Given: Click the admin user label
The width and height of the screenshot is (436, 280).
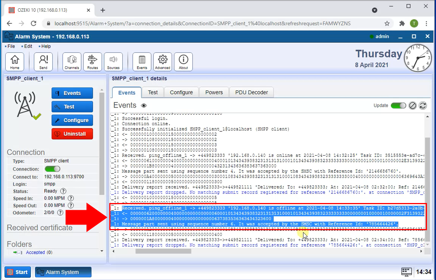Looking at the screenshot, I should 382,37.
